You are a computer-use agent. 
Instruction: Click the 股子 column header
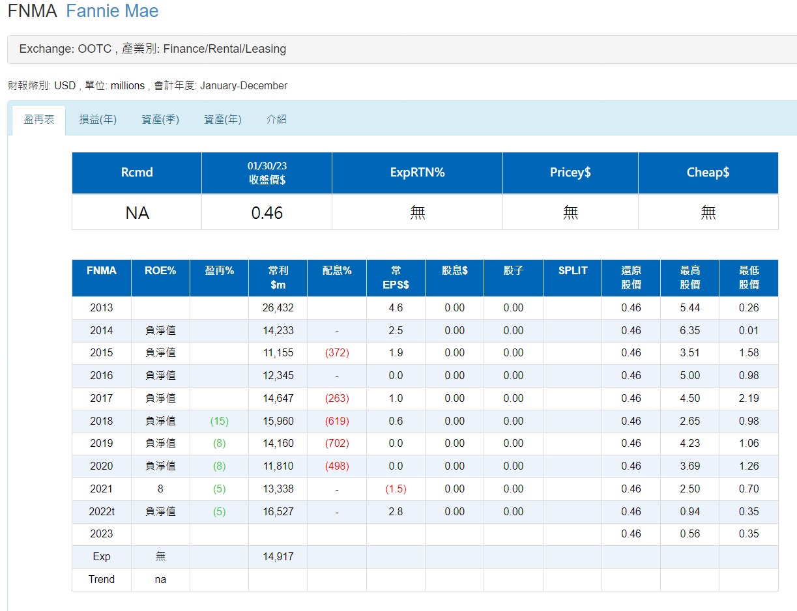(x=514, y=278)
